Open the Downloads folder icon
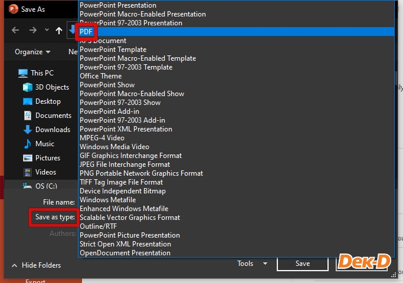The height and width of the screenshot is (283, 403). tap(28, 130)
